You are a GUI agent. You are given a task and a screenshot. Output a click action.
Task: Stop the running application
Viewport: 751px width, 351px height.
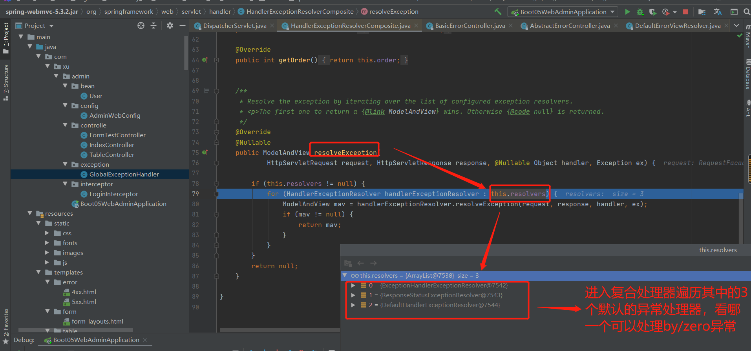(x=685, y=12)
